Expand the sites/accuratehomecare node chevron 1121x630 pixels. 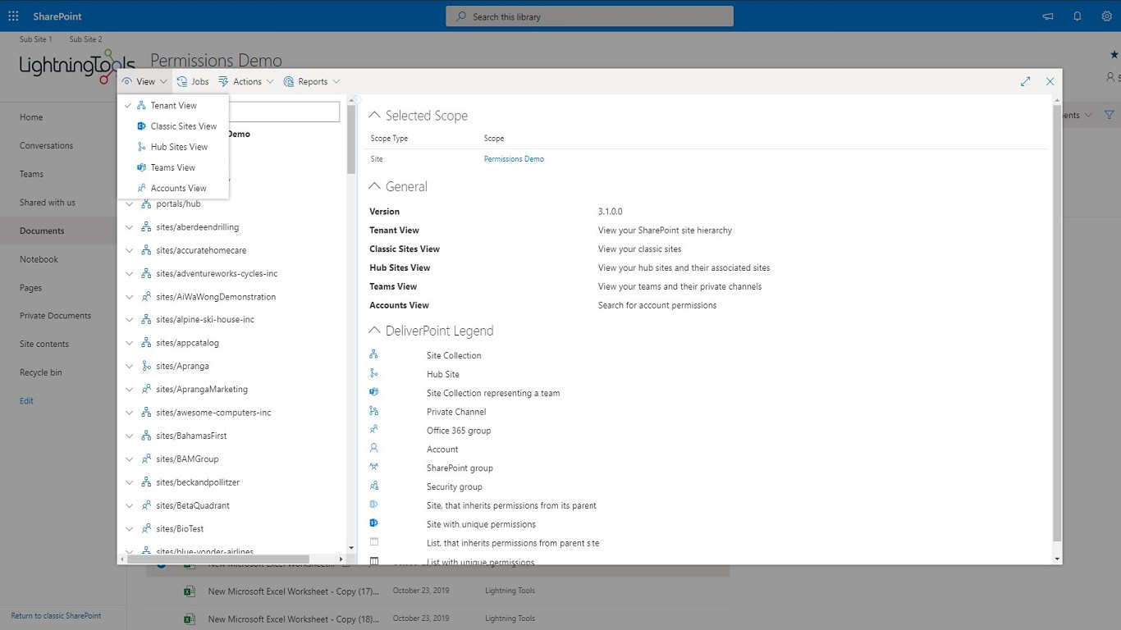[x=130, y=250]
